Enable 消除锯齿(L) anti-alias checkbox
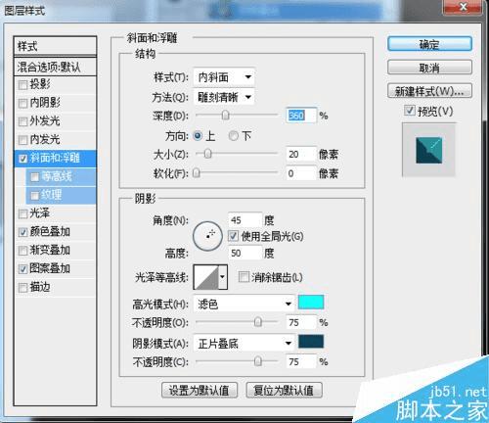Image resolution: width=489 pixels, height=423 pixels. 244,277
